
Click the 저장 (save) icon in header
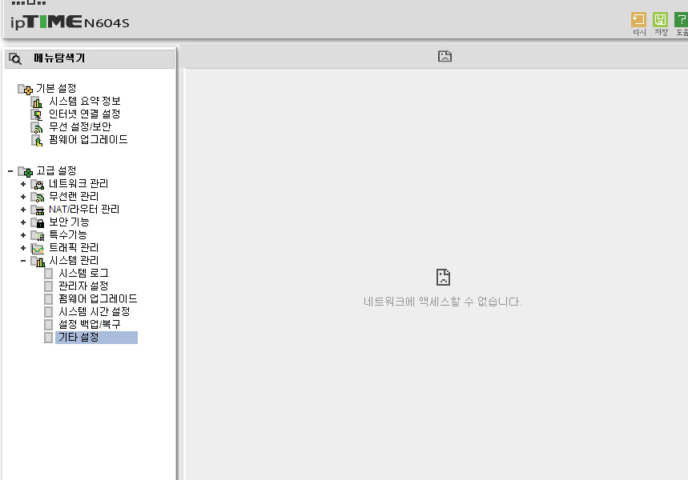click(x=660, y=20)
